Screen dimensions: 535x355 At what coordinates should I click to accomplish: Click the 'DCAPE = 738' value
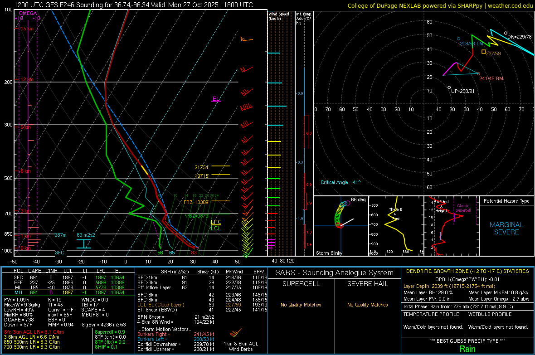[x=19, y=320]
